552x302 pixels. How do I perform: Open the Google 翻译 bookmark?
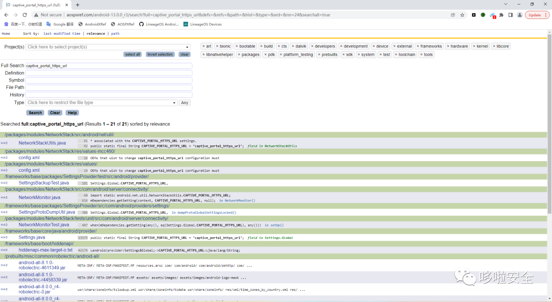click(60, 24)
